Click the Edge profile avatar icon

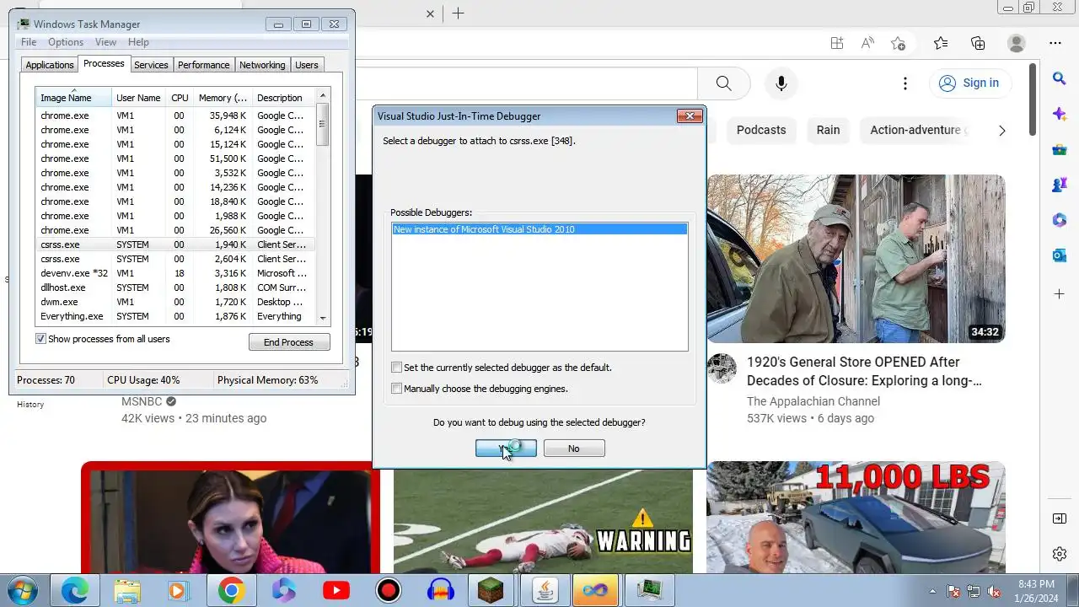coord(1017,43)
